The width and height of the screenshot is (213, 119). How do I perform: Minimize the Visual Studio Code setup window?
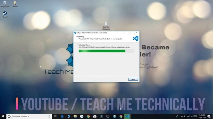point(124,33)
